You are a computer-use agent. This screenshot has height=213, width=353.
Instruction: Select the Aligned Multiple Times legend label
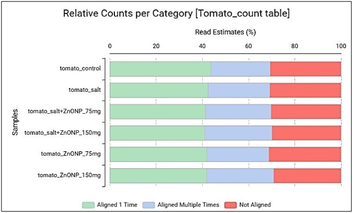coord(188,205)
